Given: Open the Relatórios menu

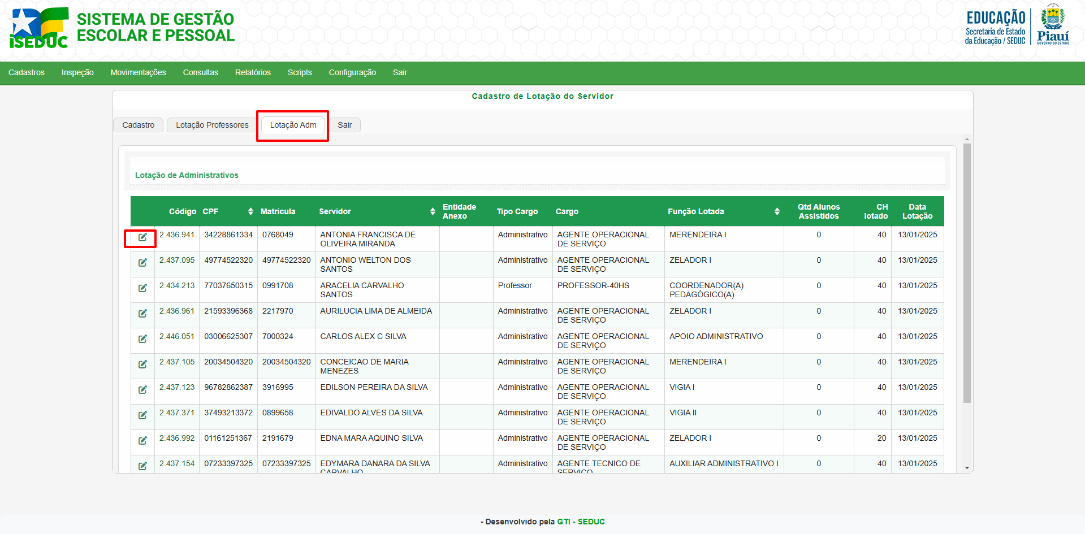Looking at the screenshot, I should [253, 72].
